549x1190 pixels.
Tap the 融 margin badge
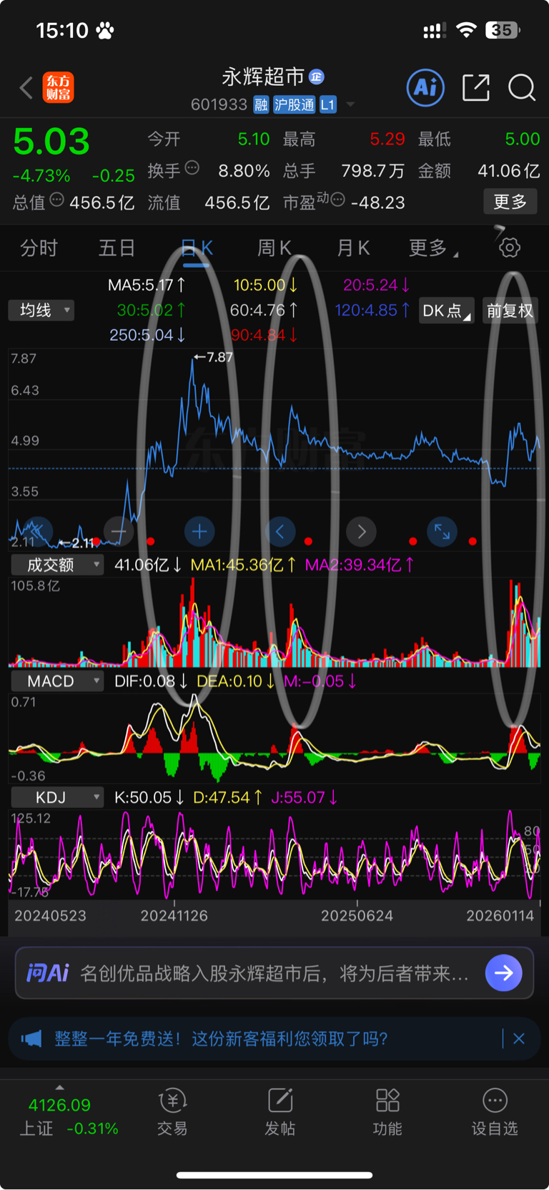tap(261, 105)
